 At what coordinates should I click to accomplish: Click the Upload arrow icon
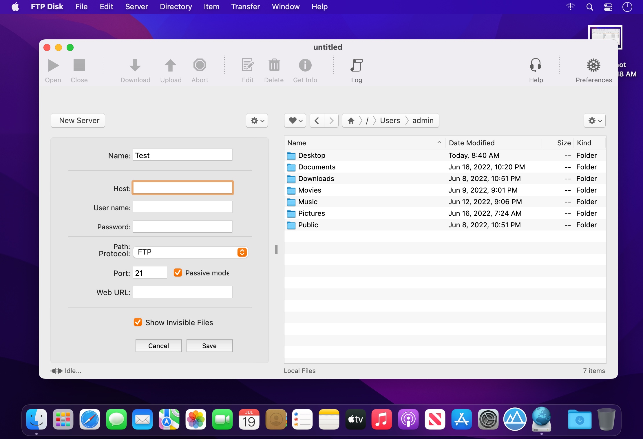[x=171, y=65]
